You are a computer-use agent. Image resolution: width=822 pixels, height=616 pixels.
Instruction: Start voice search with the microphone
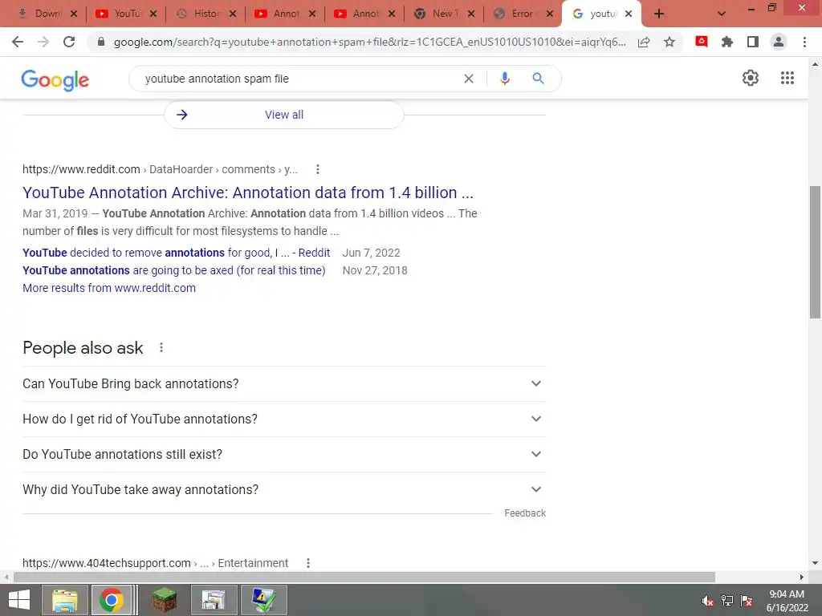[505, 79]
